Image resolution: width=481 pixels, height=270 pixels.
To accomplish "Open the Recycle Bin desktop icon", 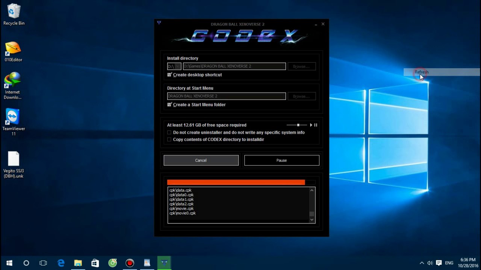I will [x=14, y=14].
